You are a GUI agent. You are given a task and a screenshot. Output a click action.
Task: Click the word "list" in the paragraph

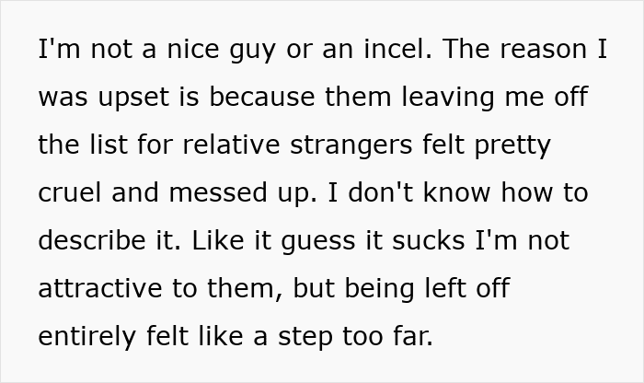point(109,145)
